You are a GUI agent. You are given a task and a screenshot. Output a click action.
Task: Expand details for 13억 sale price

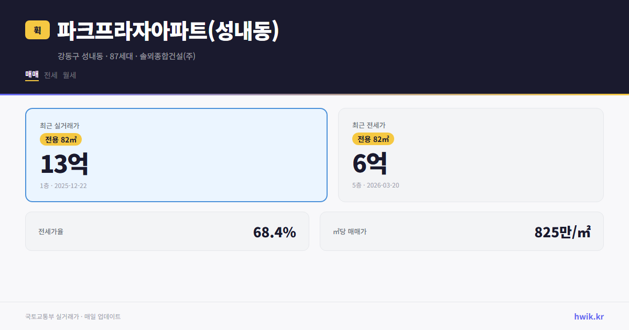point(63,163)
